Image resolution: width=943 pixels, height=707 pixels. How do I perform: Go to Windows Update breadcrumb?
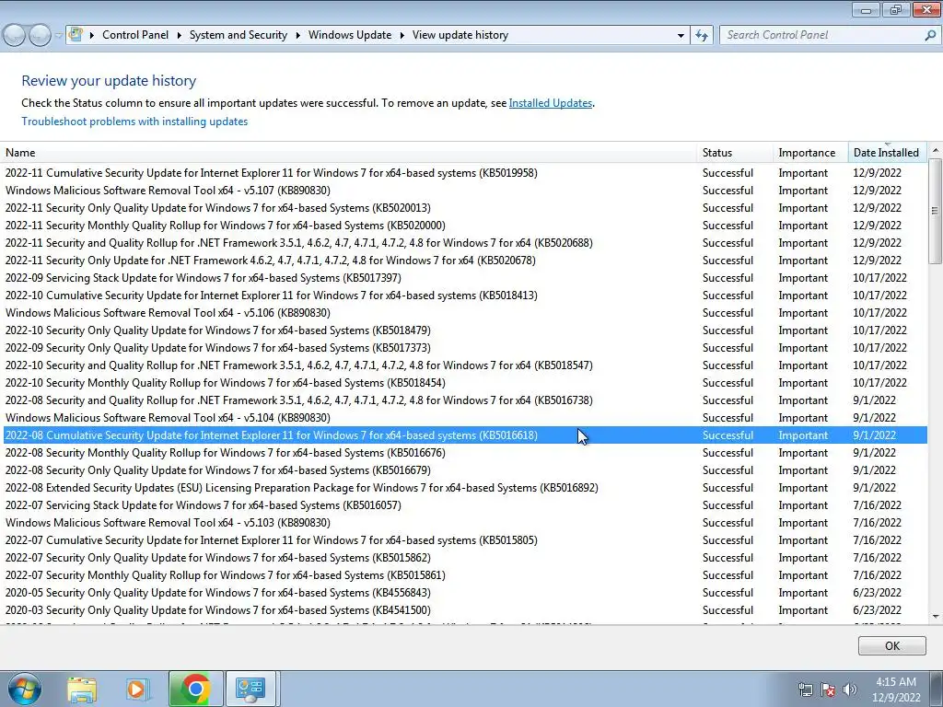(350, 35)
